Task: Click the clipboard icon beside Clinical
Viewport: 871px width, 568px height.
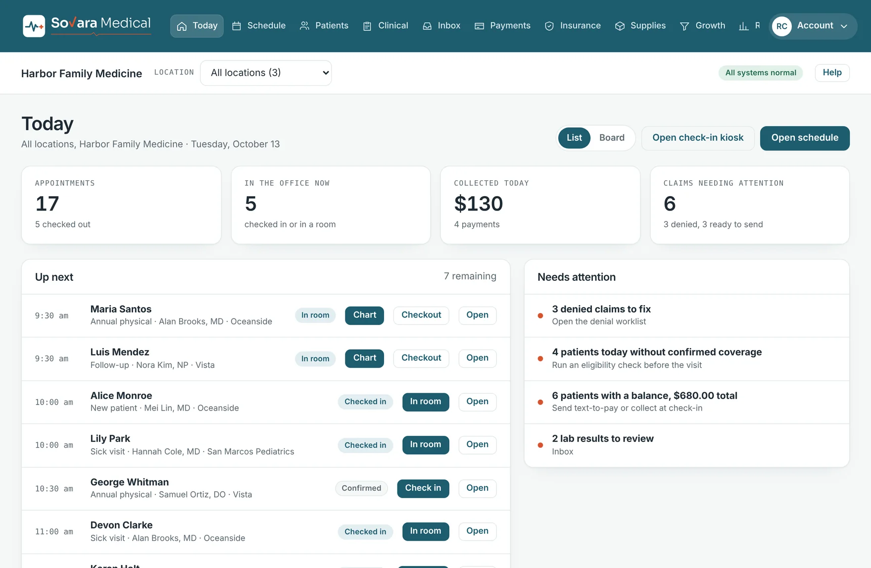Action: (x=367, y=26)
